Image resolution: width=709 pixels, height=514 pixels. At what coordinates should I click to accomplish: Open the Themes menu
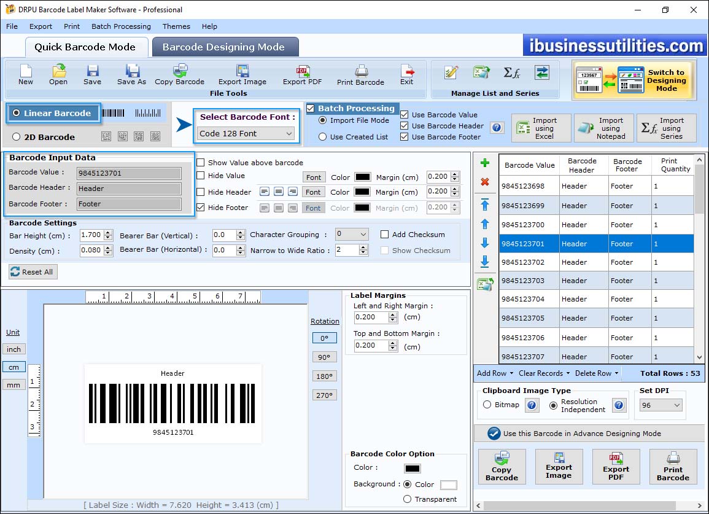176,26
